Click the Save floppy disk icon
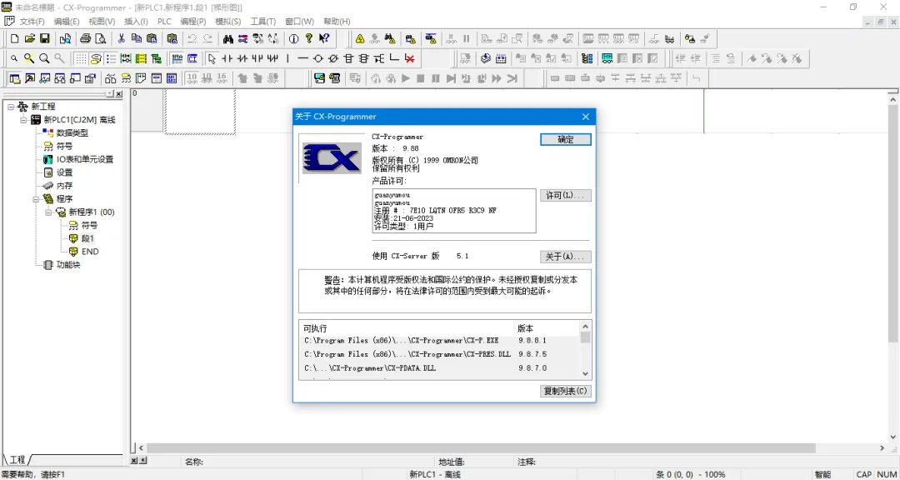The height and width of the screenshot is (480, 900). (x=45, y=38)
